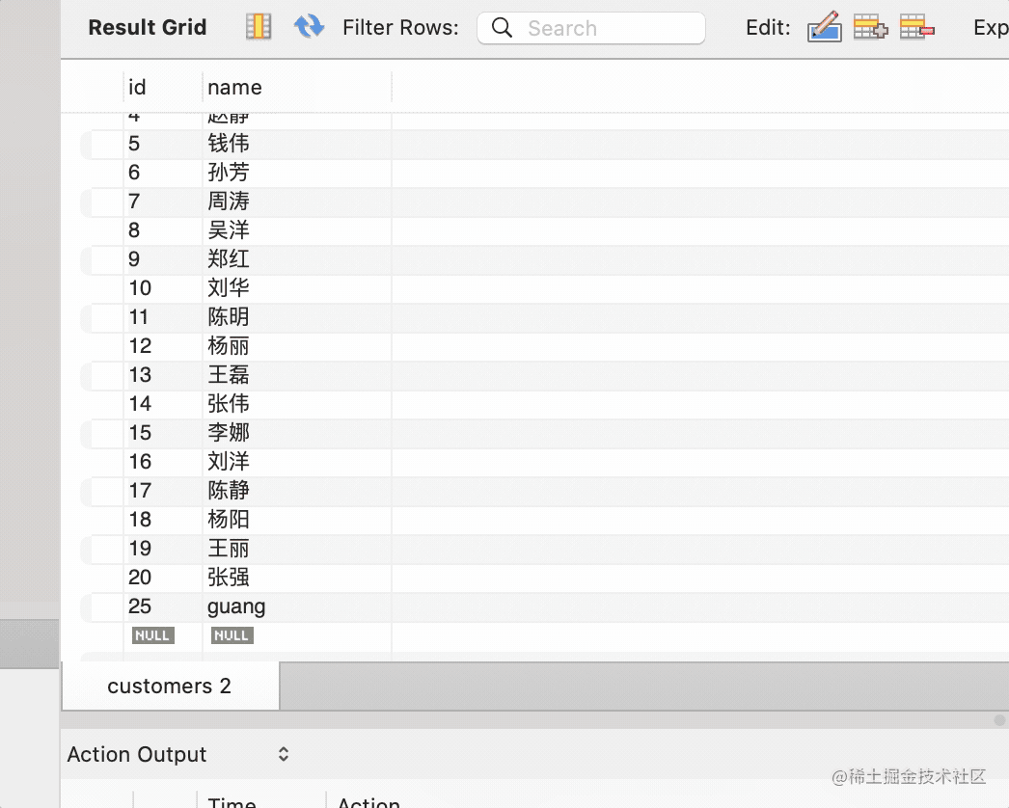Click the name column header
The width and height of the screenshot is (1009, 808).
coord(234,87)
